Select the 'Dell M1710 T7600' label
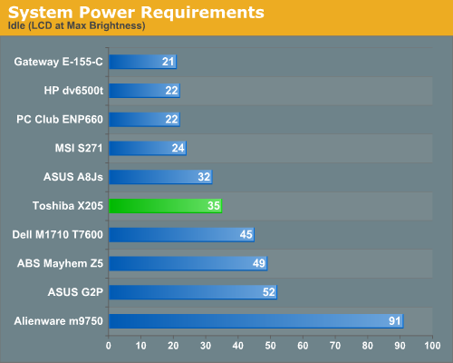The height and width of the screenshot is (363, 453). click(57, 234)
